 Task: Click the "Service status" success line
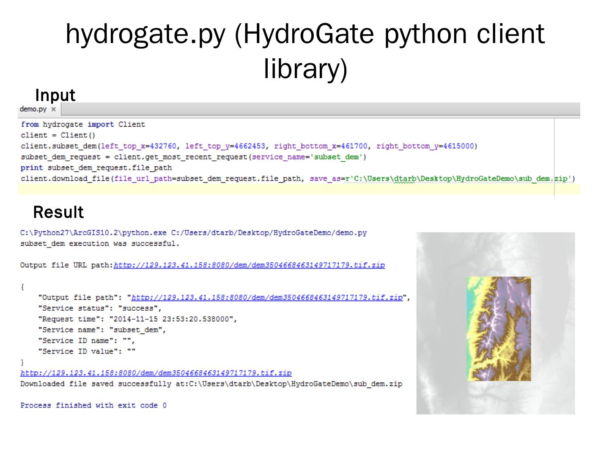(x=100, y=309)
